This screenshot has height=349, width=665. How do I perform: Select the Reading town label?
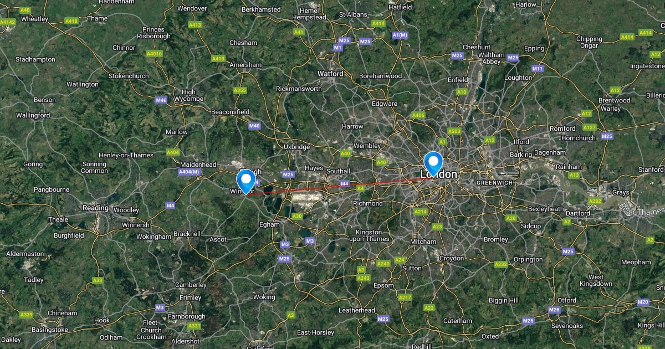[95, 208]
